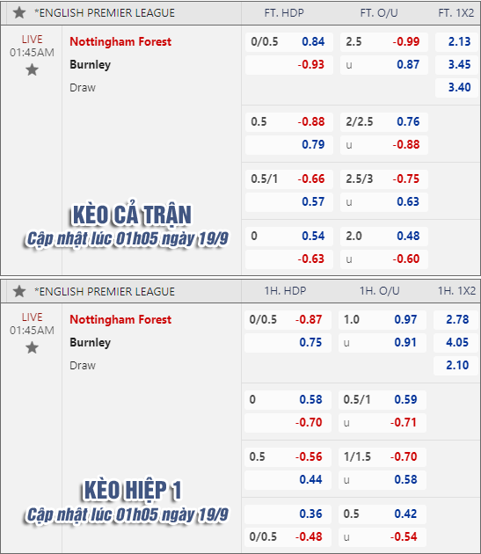Open Nottingham Forest team link in full-time table
This screenshot has width=481, height=554.
(x=120, y=41)
